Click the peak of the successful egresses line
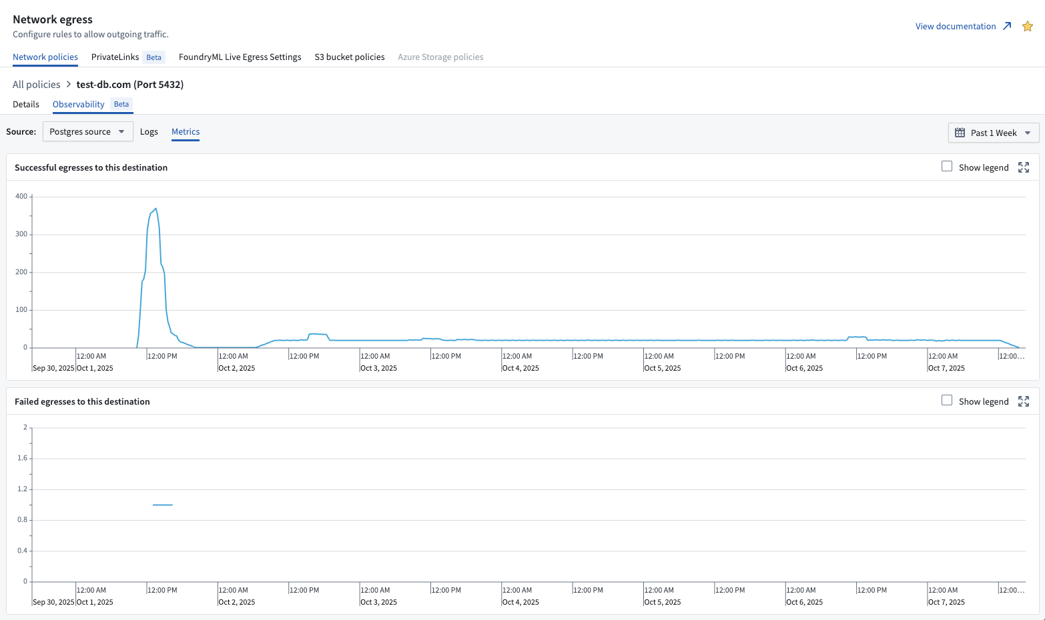1045x620 pixels. 155,209
